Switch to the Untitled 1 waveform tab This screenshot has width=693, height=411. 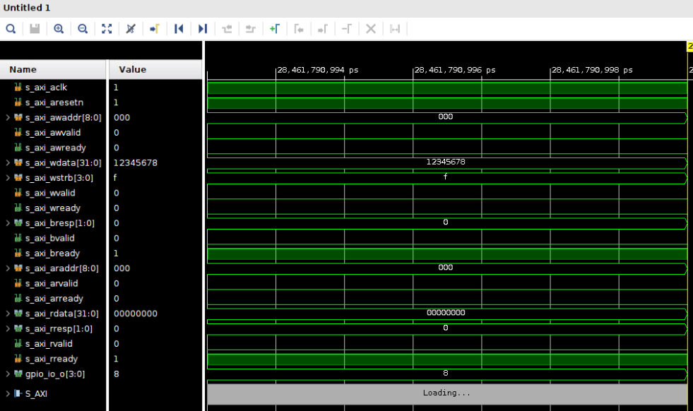point(27,8)
